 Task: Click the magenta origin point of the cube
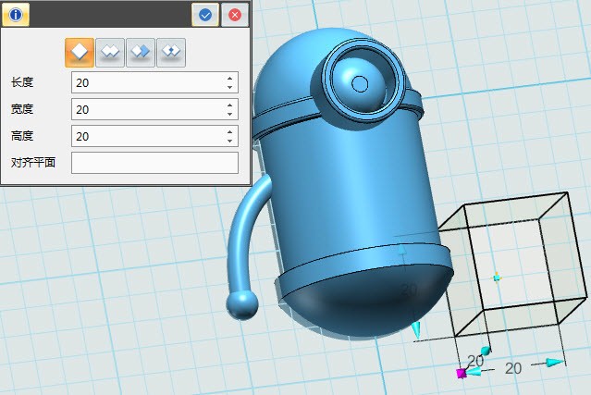click(461, 373)
